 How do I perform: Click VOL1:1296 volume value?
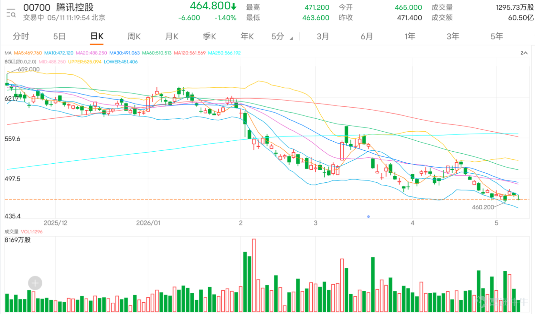(x=32, y=231)
